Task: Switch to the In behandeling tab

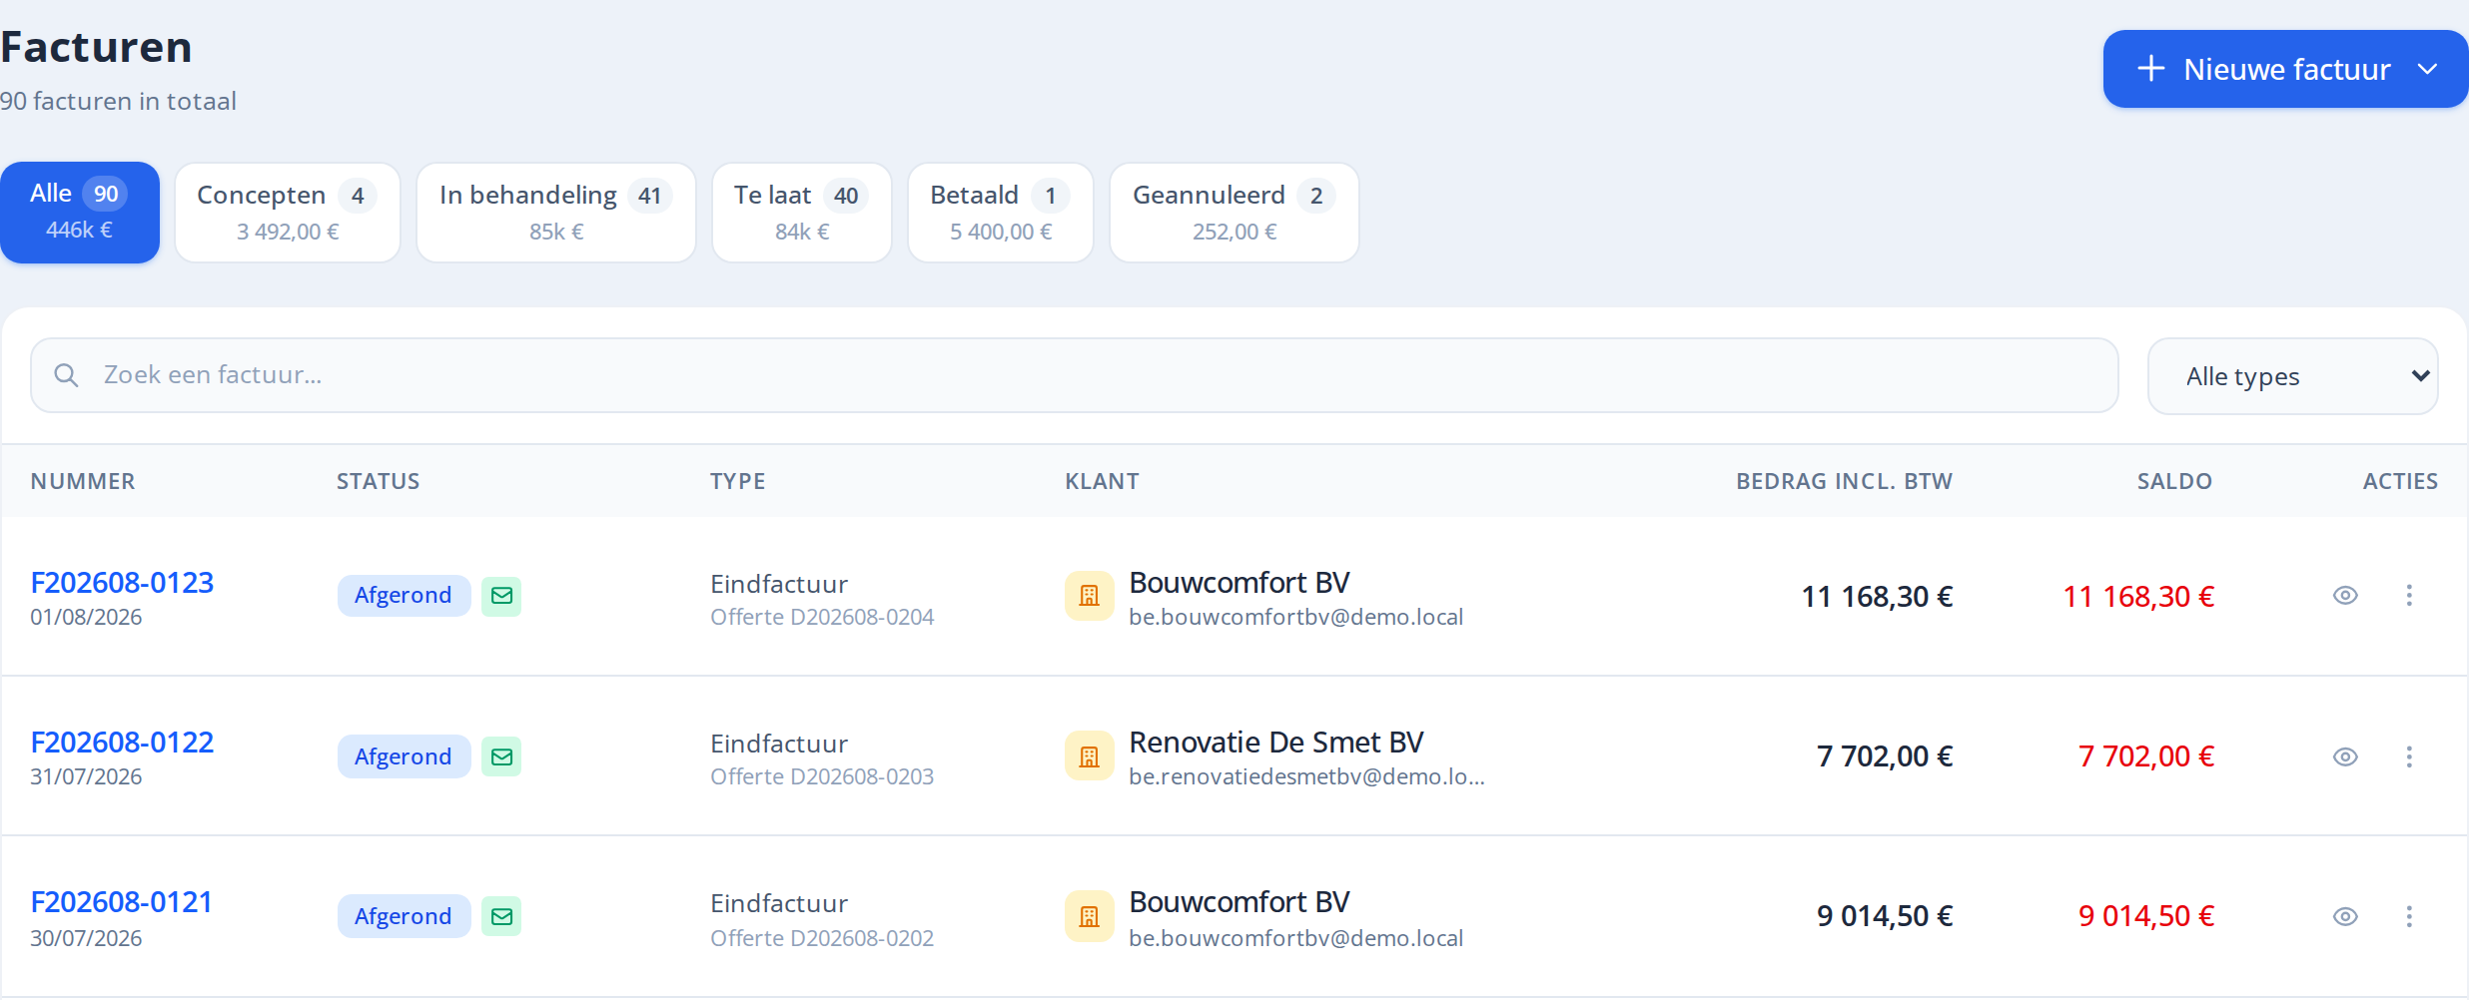Action: point(556,213)
